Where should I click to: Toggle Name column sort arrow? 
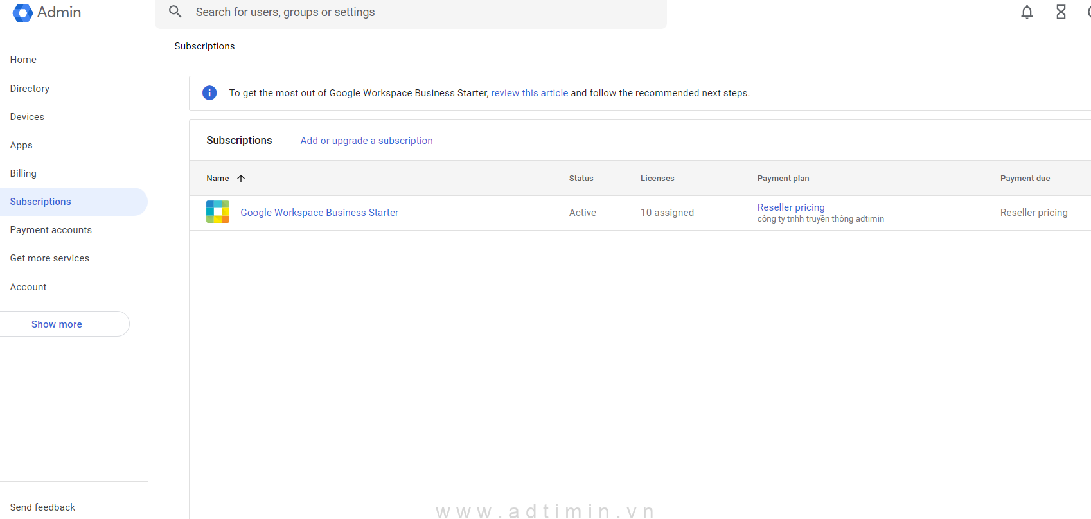click(241, 179)
